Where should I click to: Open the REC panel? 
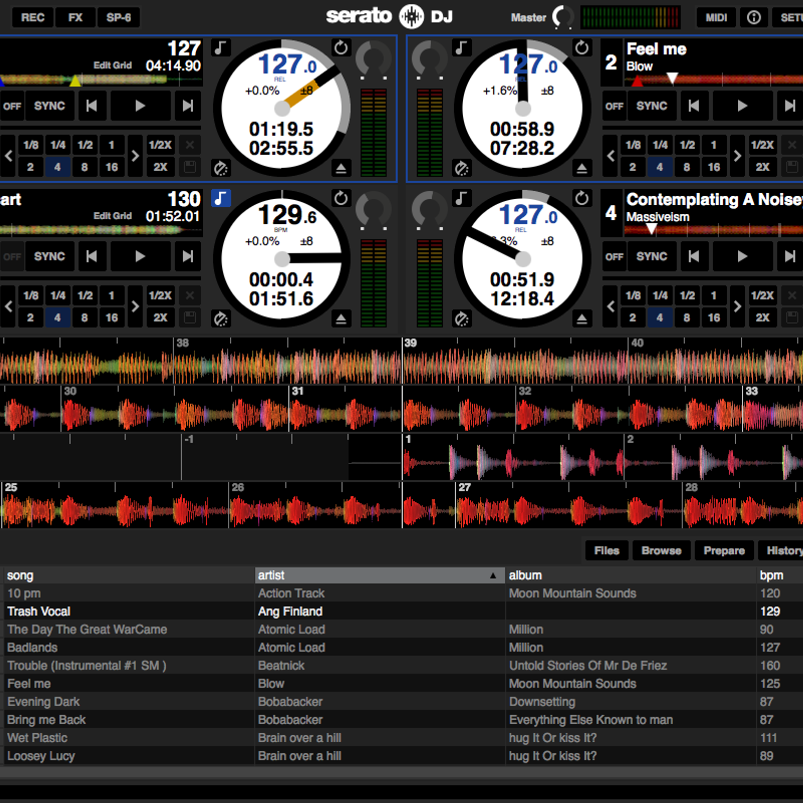click(x=33, y=18)
